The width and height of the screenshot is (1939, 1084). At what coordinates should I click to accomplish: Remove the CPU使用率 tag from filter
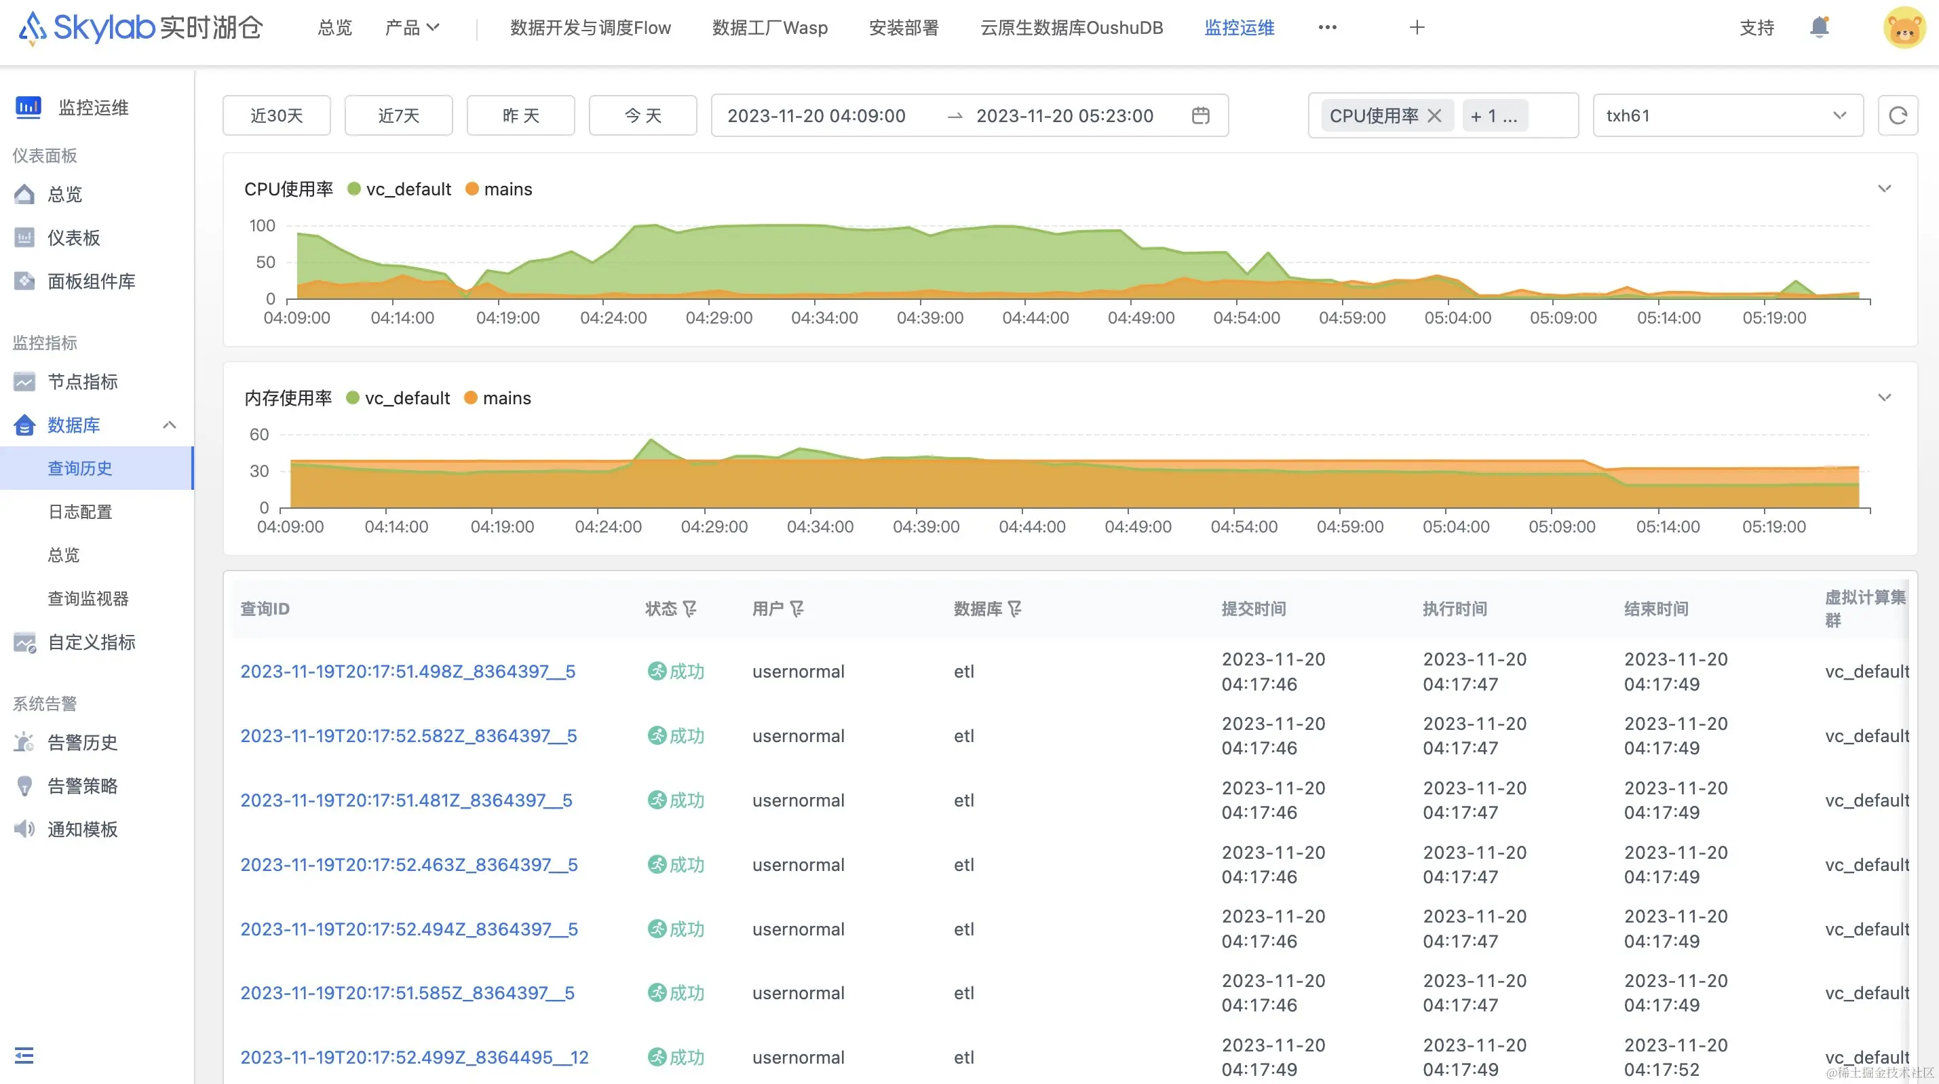1434,115
